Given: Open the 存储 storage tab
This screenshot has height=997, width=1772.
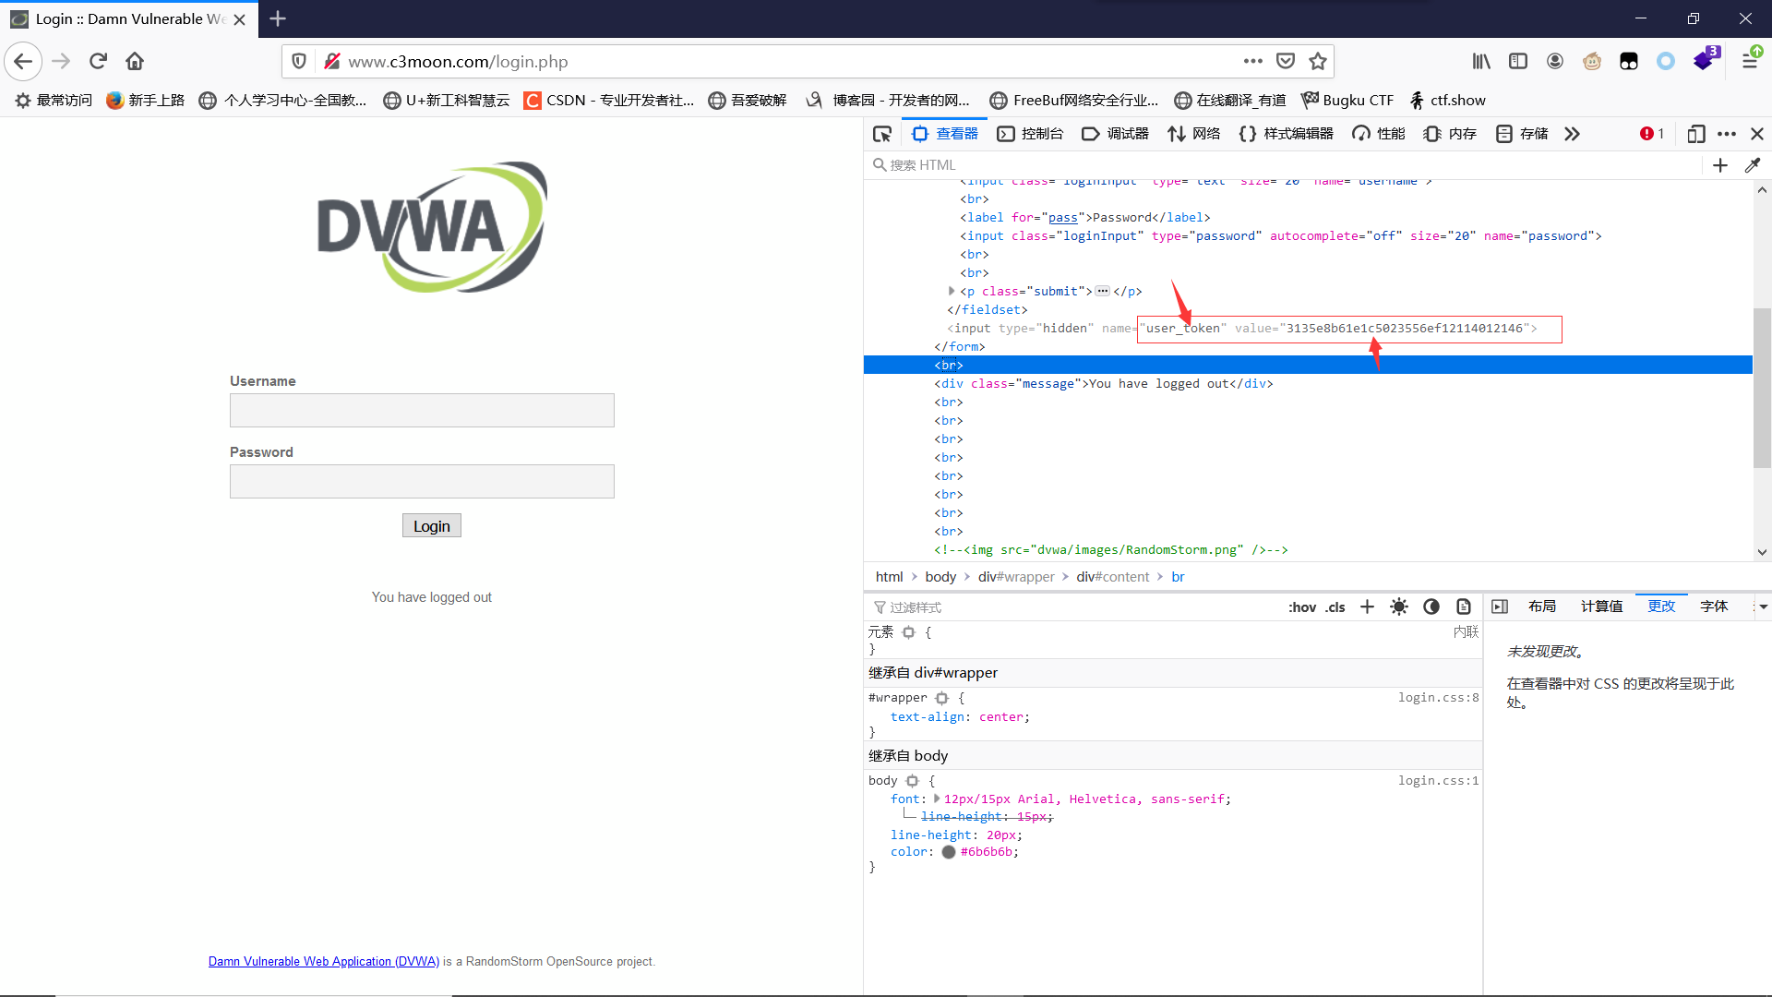Looking at the screenshot, I should point(1522,134).
